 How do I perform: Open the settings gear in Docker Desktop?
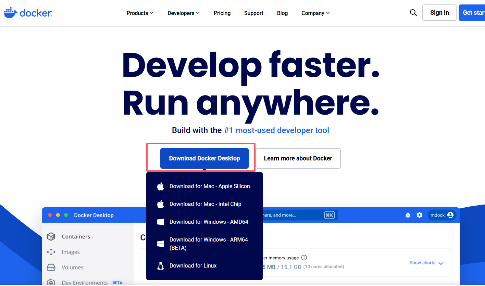click(x=419, y=215)
